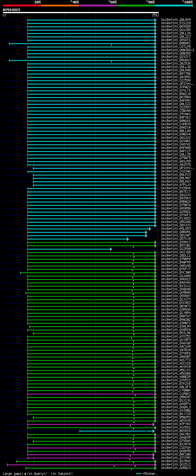Click the arrowhead ending the Q570J8 bar

point(128,239)
